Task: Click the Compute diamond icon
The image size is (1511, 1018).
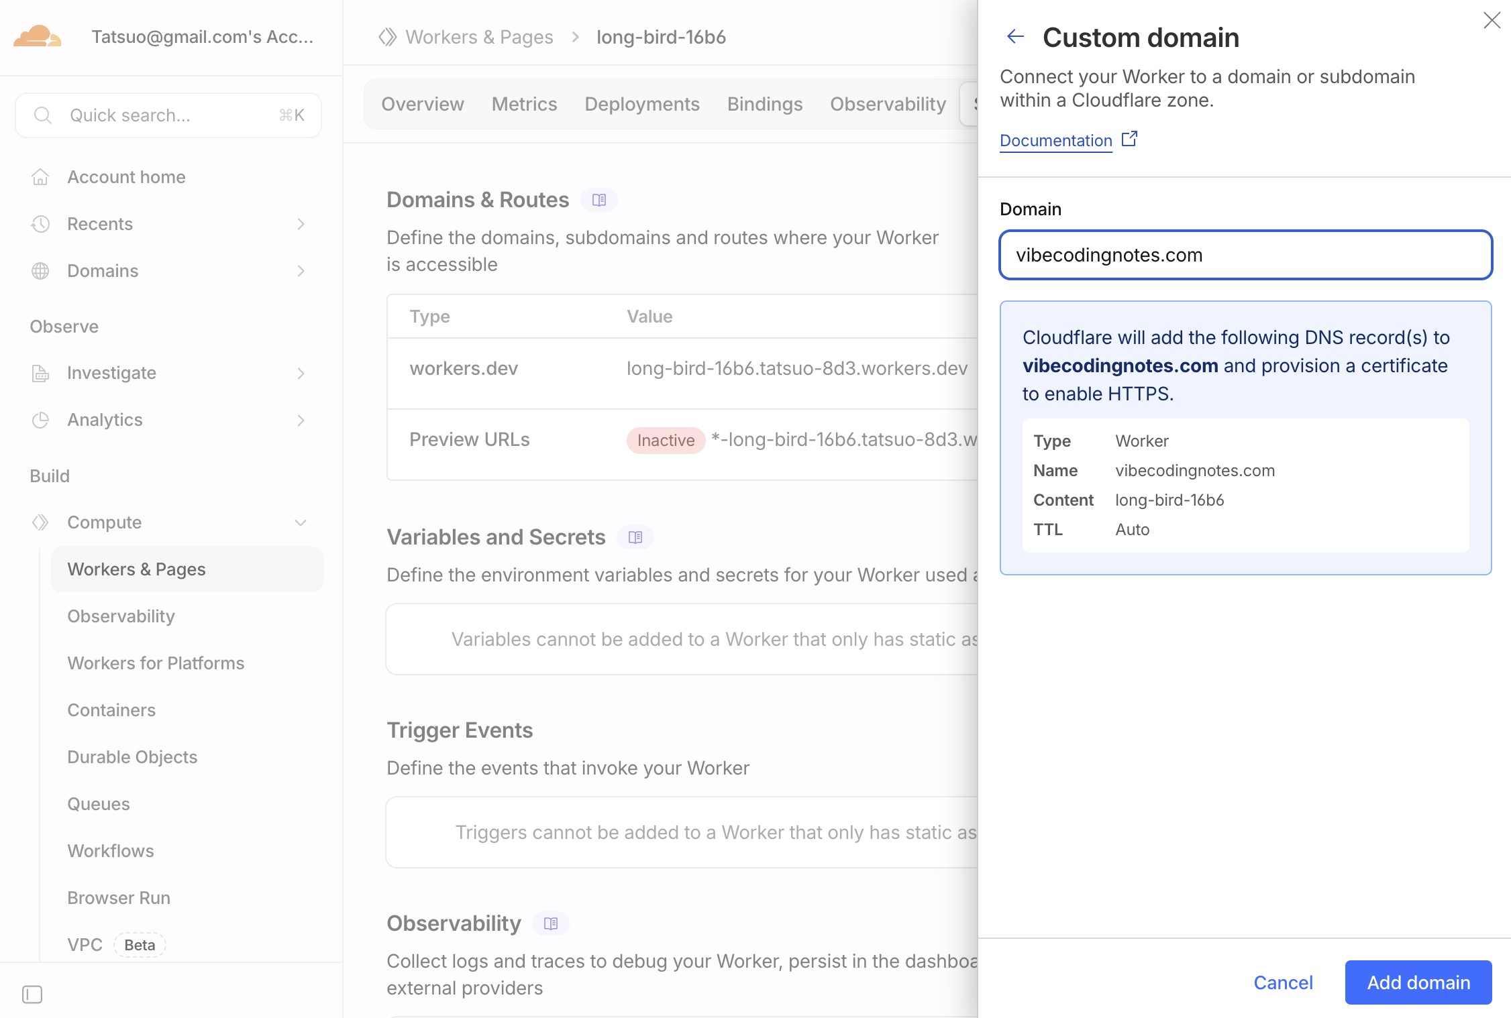Action: coord(40,522)
